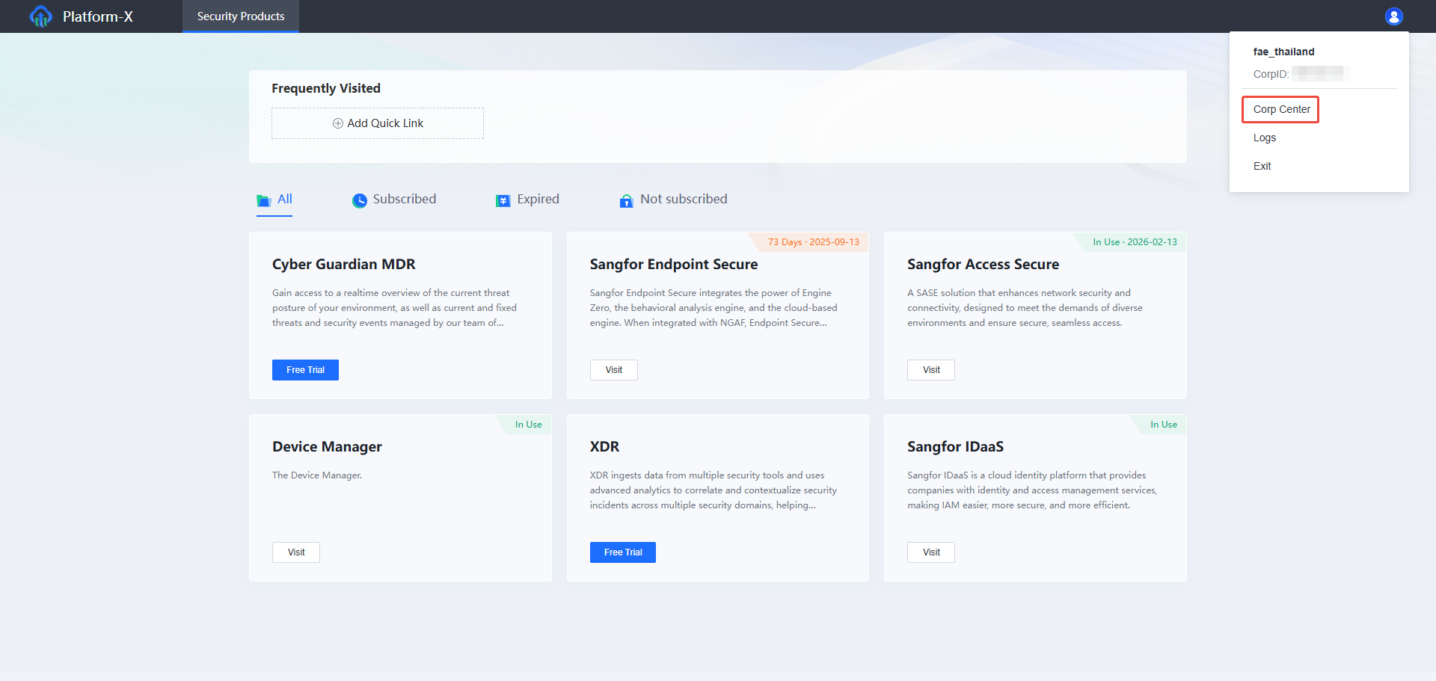Click the XDR card title
1436x681 pixels.
tap(604, 447)
